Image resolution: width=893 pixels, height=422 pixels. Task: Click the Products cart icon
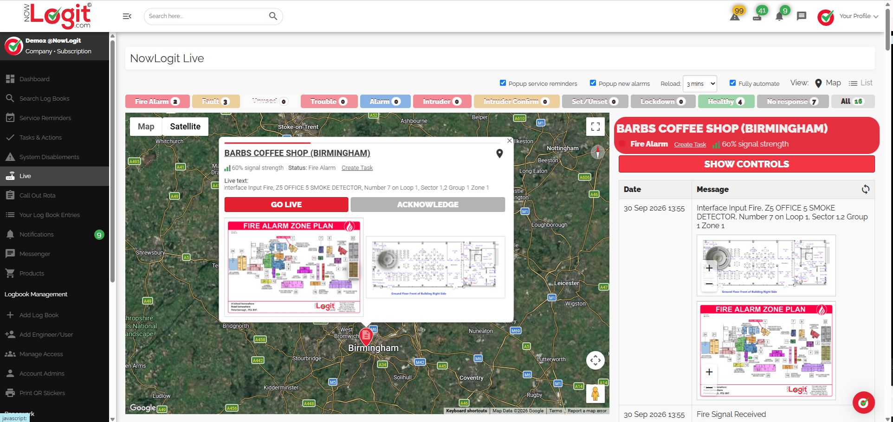coord(10,273)
